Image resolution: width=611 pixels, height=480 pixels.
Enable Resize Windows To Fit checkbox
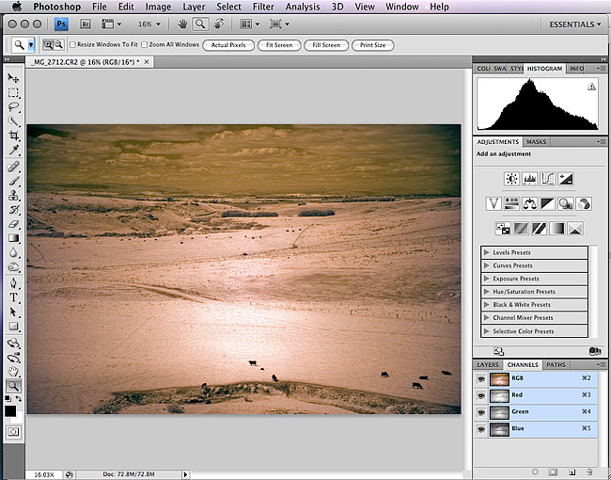(x=73, y=44)
